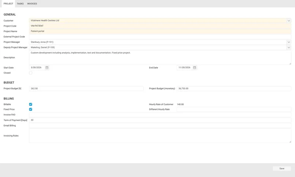
Task: Click the Customer field Vitalmere Health Centres Ltd
Action: click(158, 21)
